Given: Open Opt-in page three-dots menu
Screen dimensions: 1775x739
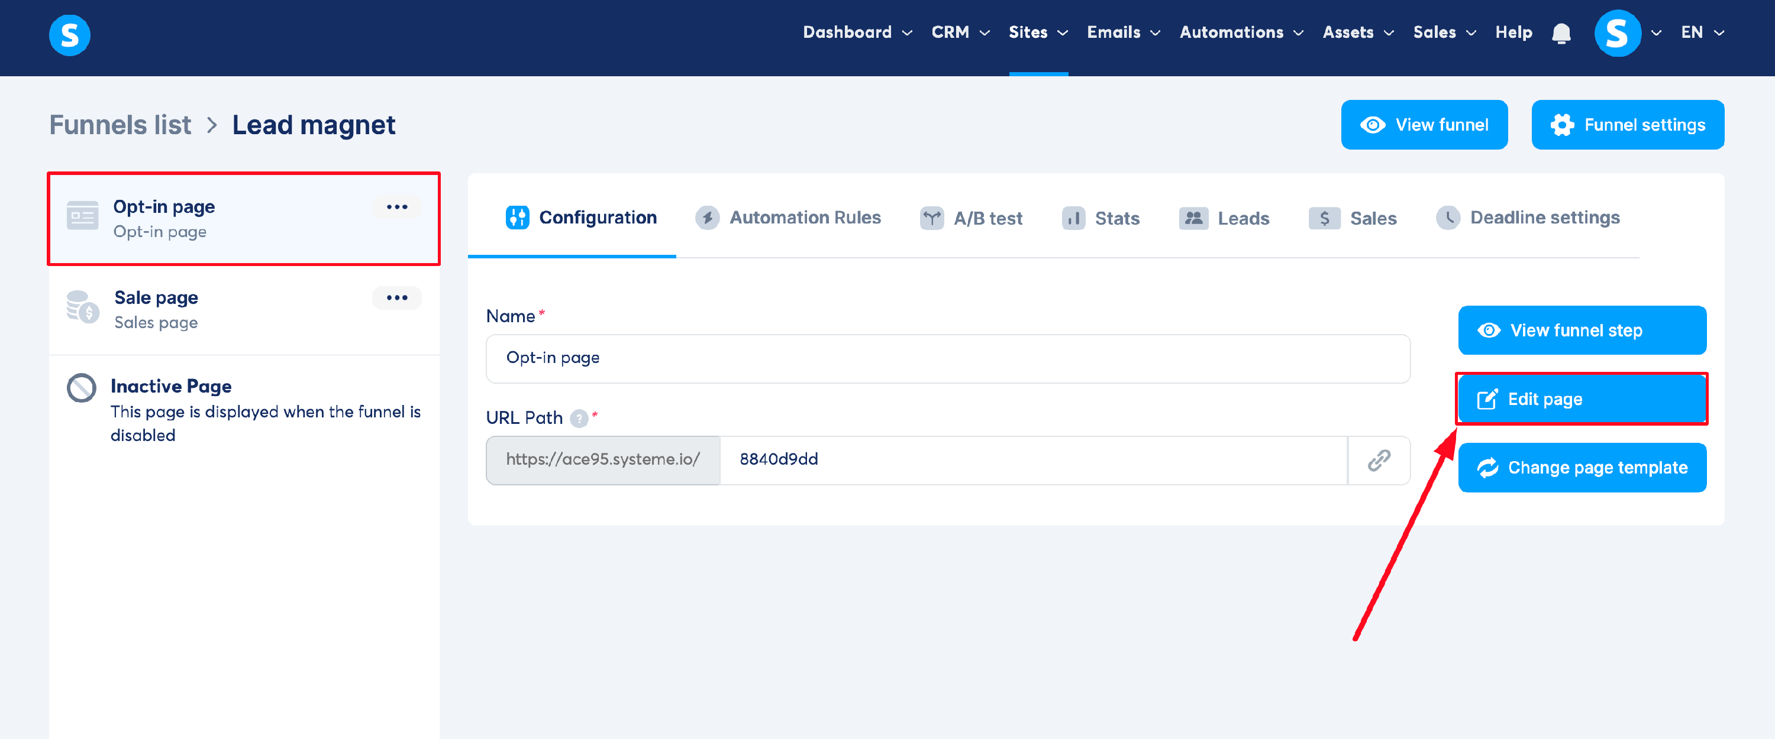Looking at the screenshot, I should tap(397, 206).
